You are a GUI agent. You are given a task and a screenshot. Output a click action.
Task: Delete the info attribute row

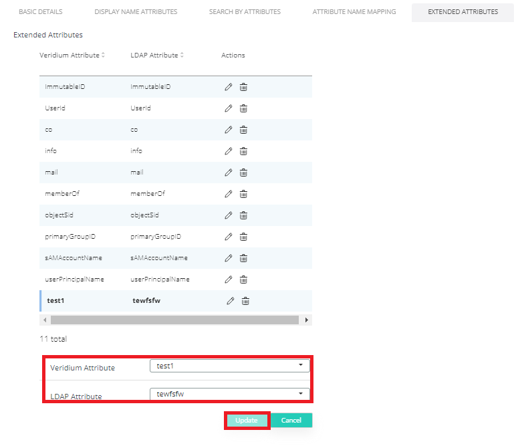243,151
